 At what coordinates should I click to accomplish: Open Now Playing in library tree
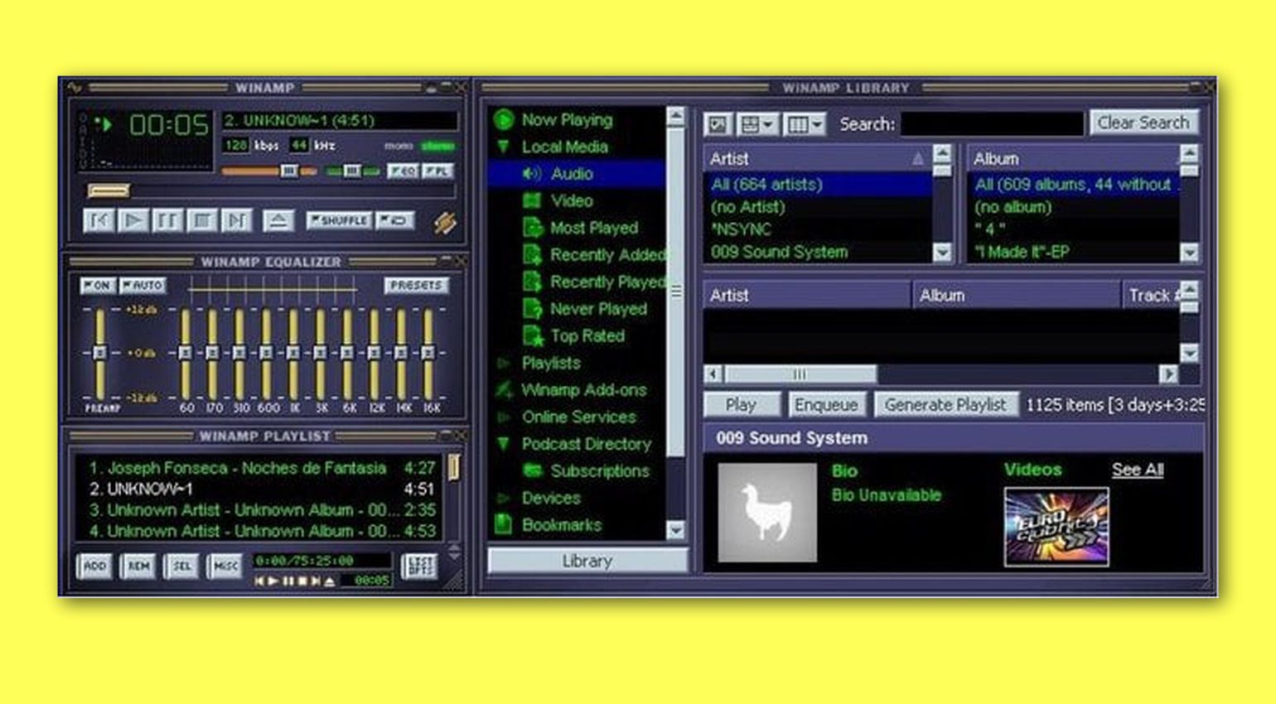coord(567,120)
